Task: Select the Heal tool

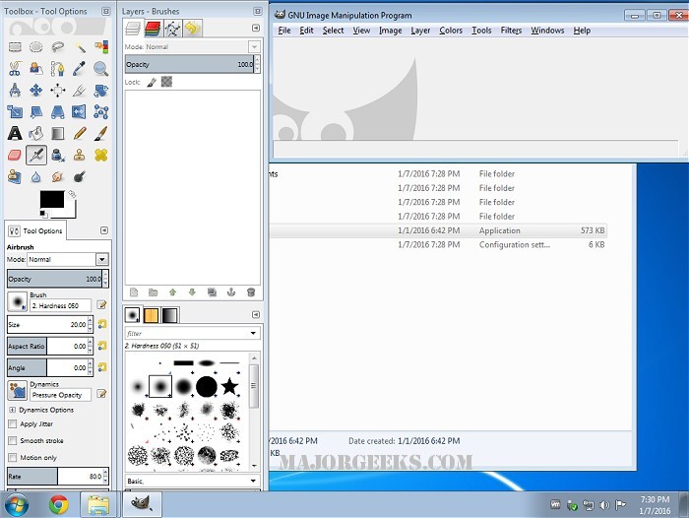Action: (x=100, y=155)
